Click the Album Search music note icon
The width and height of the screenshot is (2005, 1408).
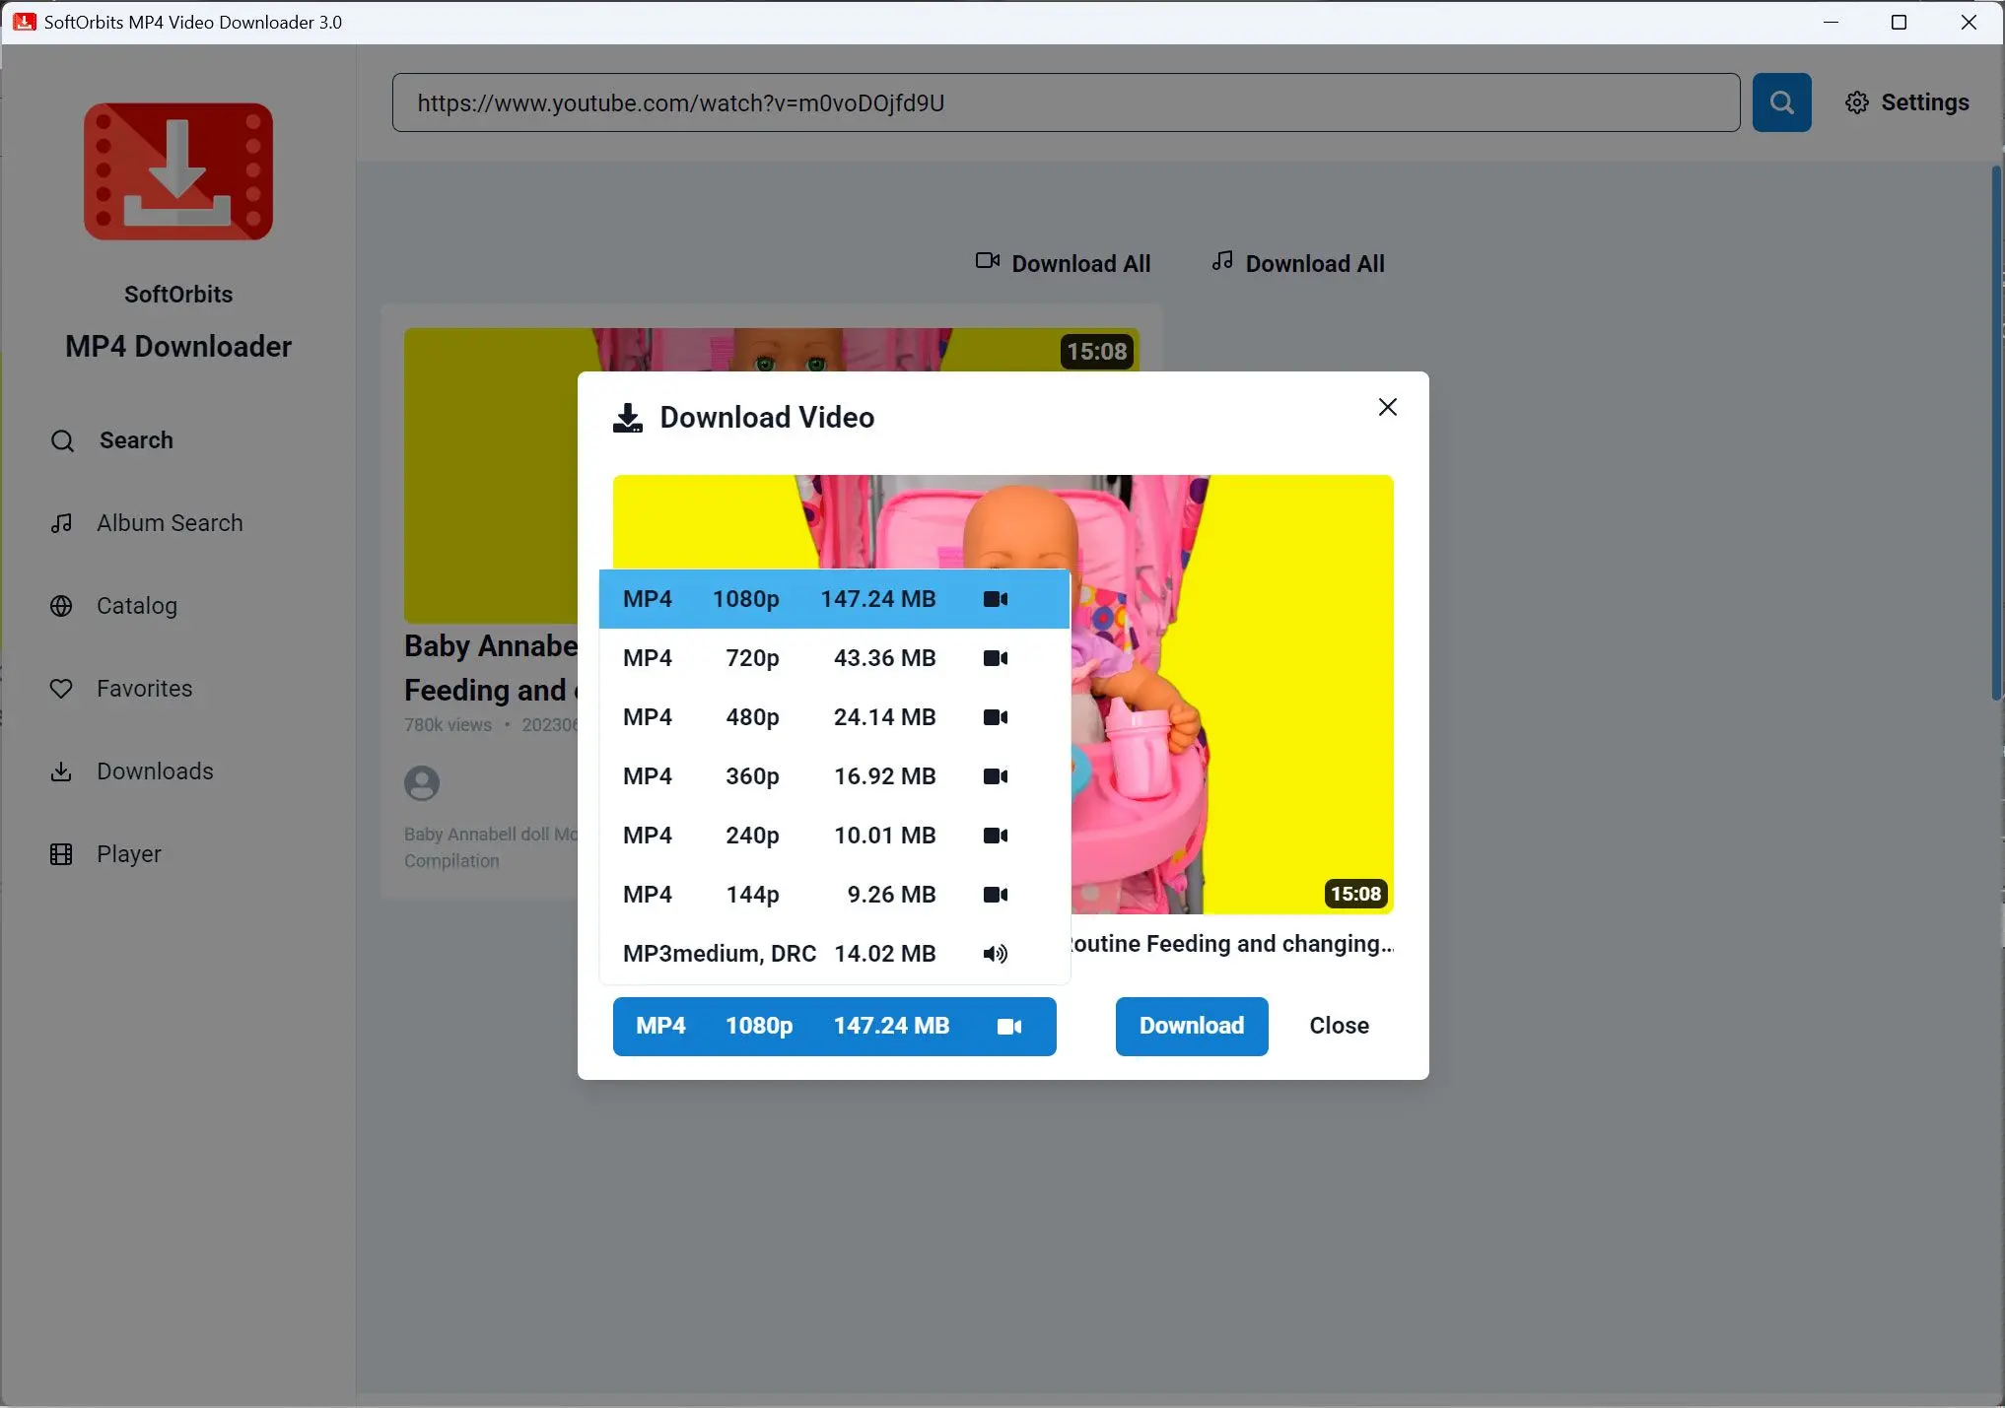click(61, 523)
